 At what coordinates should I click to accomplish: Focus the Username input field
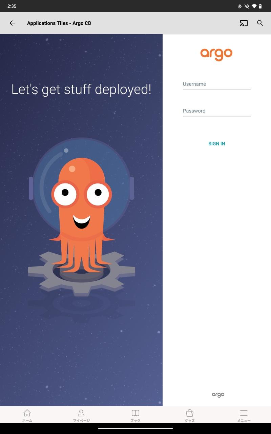[217, 84]
